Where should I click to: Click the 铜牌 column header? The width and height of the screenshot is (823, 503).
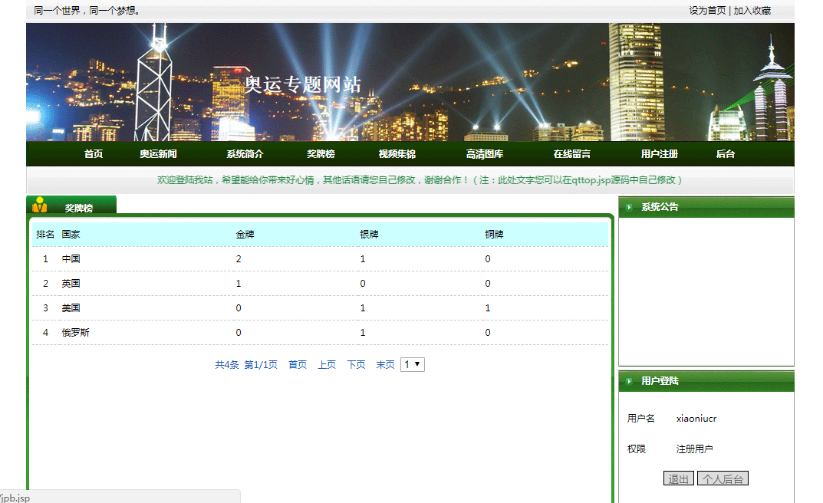(x=494, y=235)
